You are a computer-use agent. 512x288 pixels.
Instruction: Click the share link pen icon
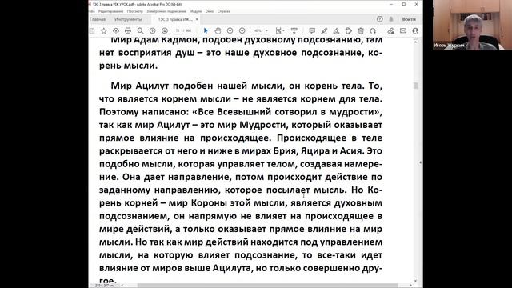(391, 30)
